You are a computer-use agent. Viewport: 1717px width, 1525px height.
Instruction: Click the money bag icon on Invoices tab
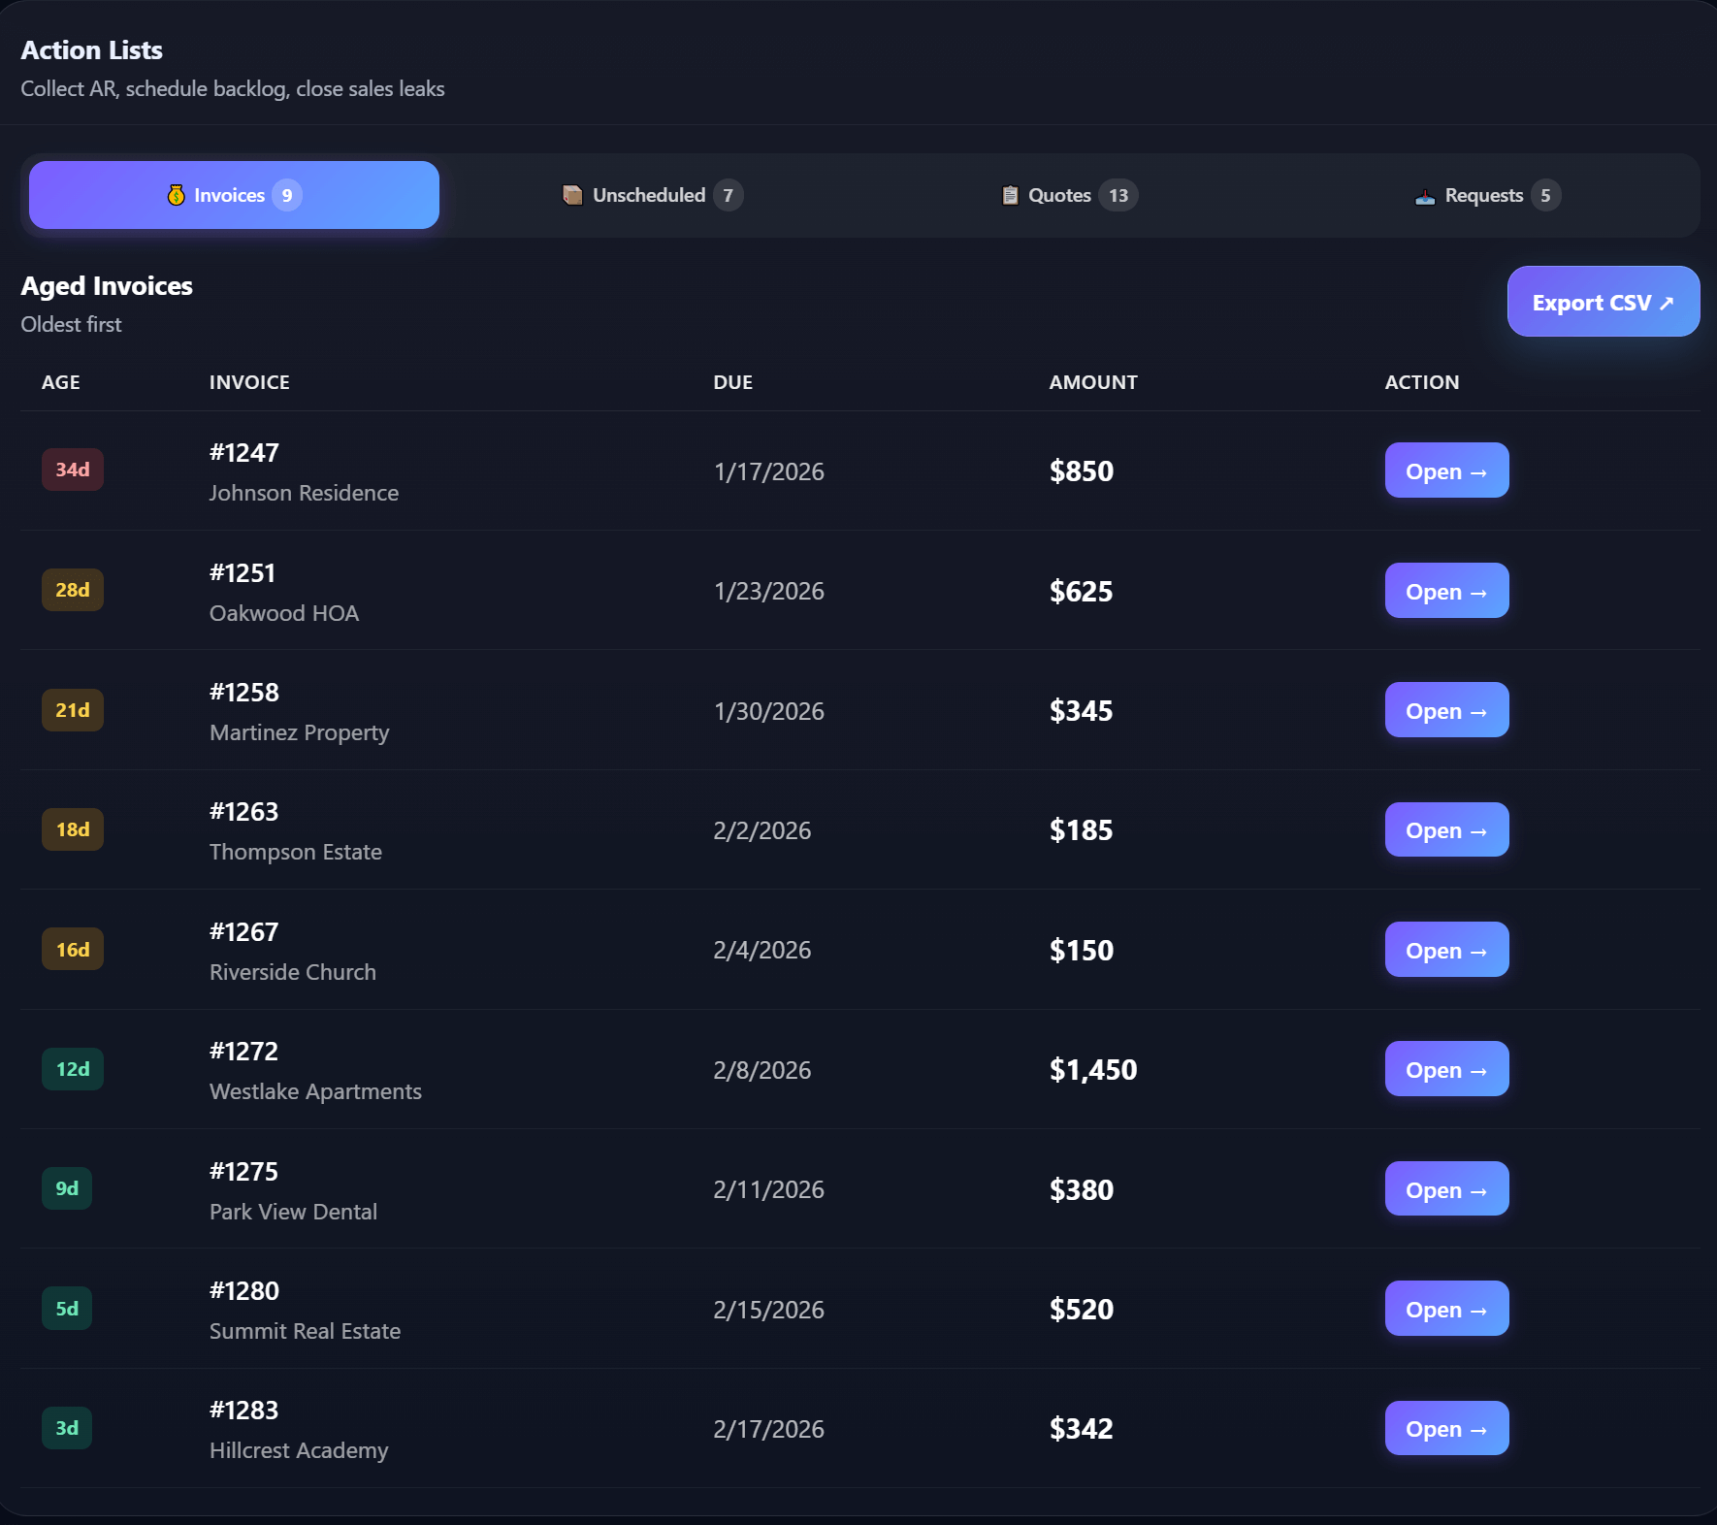pyautogui.click(x=176, y=195)
